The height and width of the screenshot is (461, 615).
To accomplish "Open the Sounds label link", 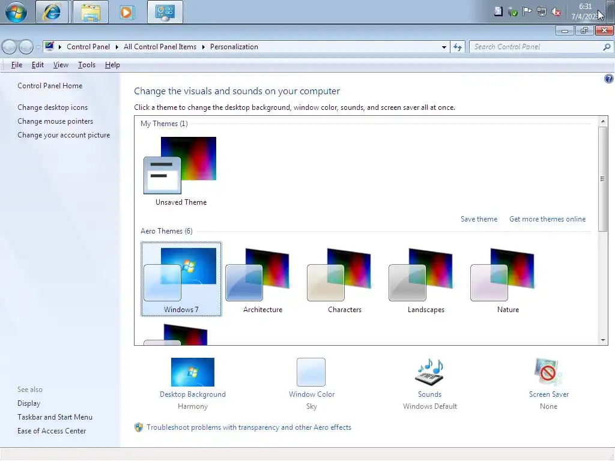I will pos(429,394).
